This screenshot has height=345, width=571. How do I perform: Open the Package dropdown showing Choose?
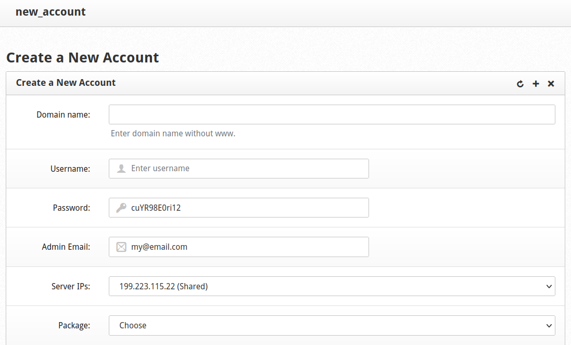333,325
